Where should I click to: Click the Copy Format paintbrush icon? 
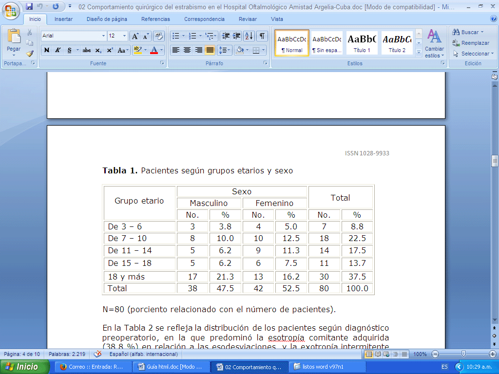pos(30,54)
